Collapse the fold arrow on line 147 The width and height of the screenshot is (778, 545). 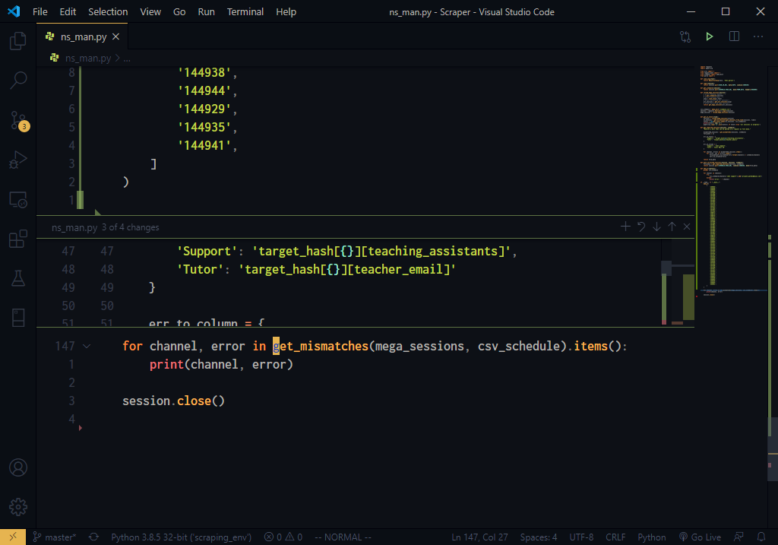tap(87, 347)
